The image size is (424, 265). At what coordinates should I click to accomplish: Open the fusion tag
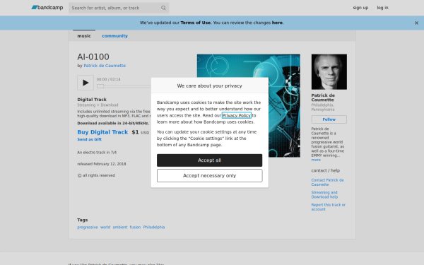(x=135, y=227)
